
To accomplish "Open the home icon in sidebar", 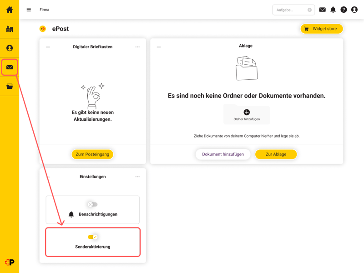I will click(10, 10).
